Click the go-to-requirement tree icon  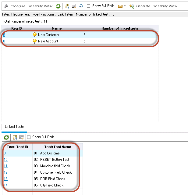pos(81,6)
